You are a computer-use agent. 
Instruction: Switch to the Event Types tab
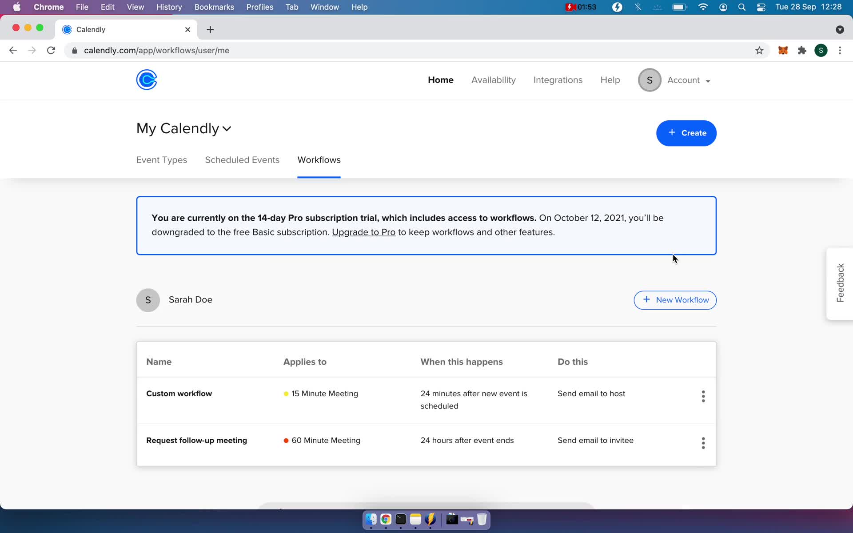(162, 159)
